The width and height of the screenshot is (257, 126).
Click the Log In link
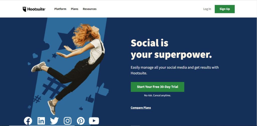[207, 9]
